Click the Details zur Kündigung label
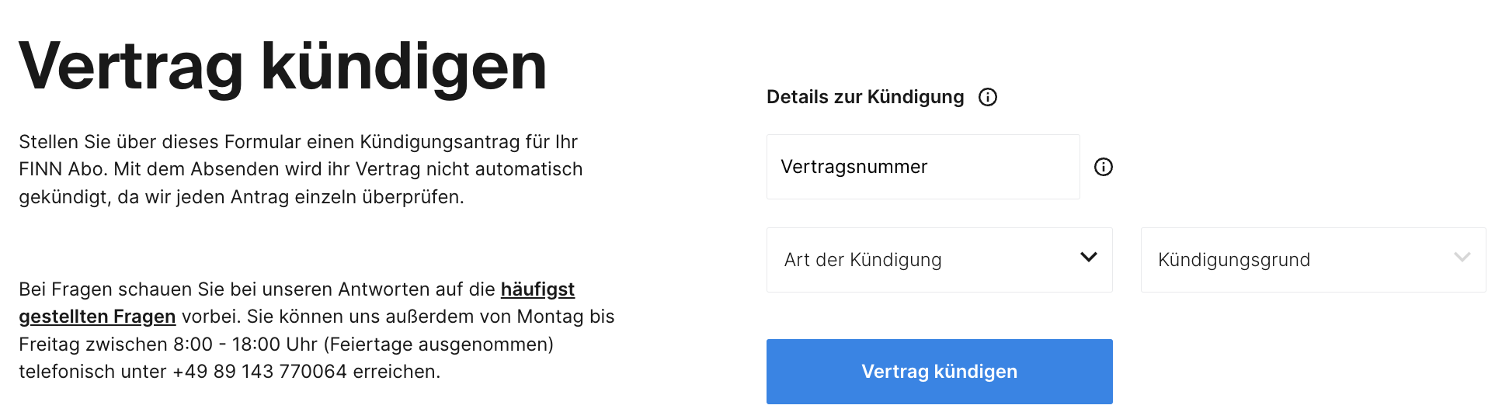Viewport: 1502px width, 419px height. click(x=865, y=97)
